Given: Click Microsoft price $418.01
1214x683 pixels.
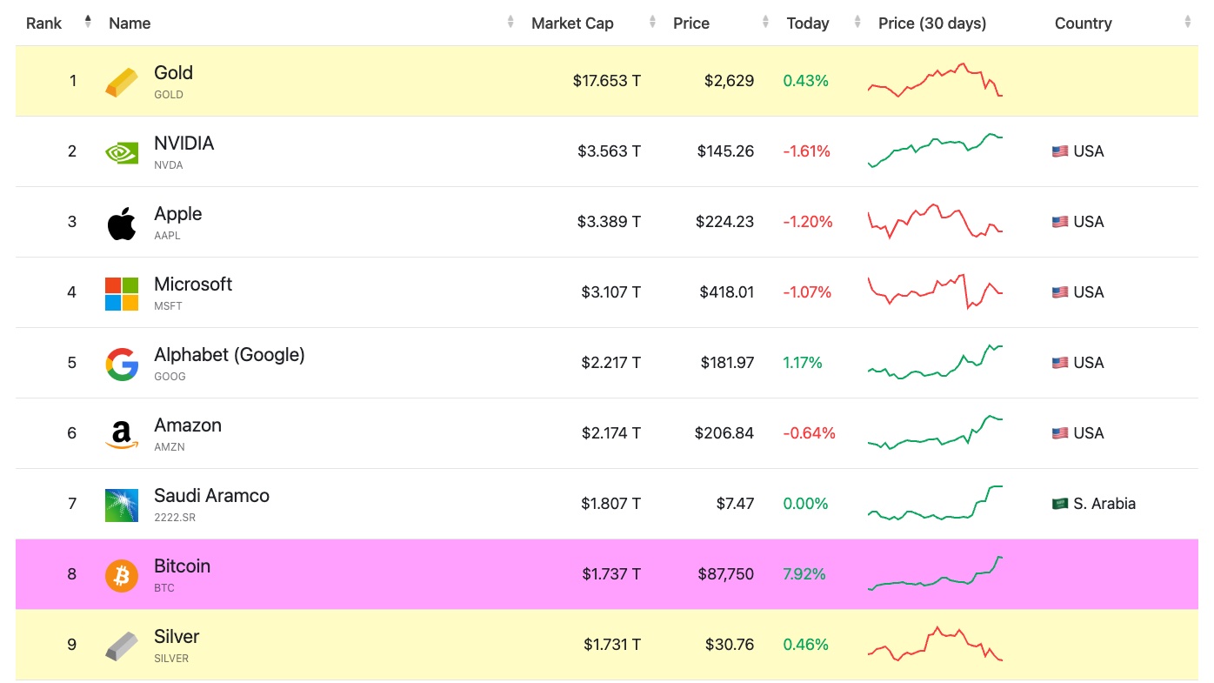Looking at the screenshot, I should 727,292.
